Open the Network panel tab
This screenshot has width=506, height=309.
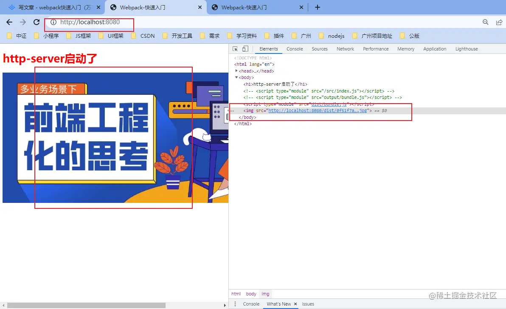(x=345, y=49)
